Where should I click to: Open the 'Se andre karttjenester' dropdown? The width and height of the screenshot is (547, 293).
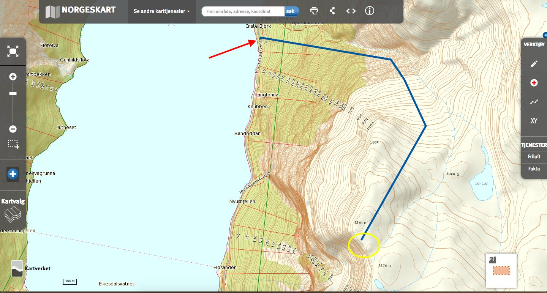pos(162,11)
